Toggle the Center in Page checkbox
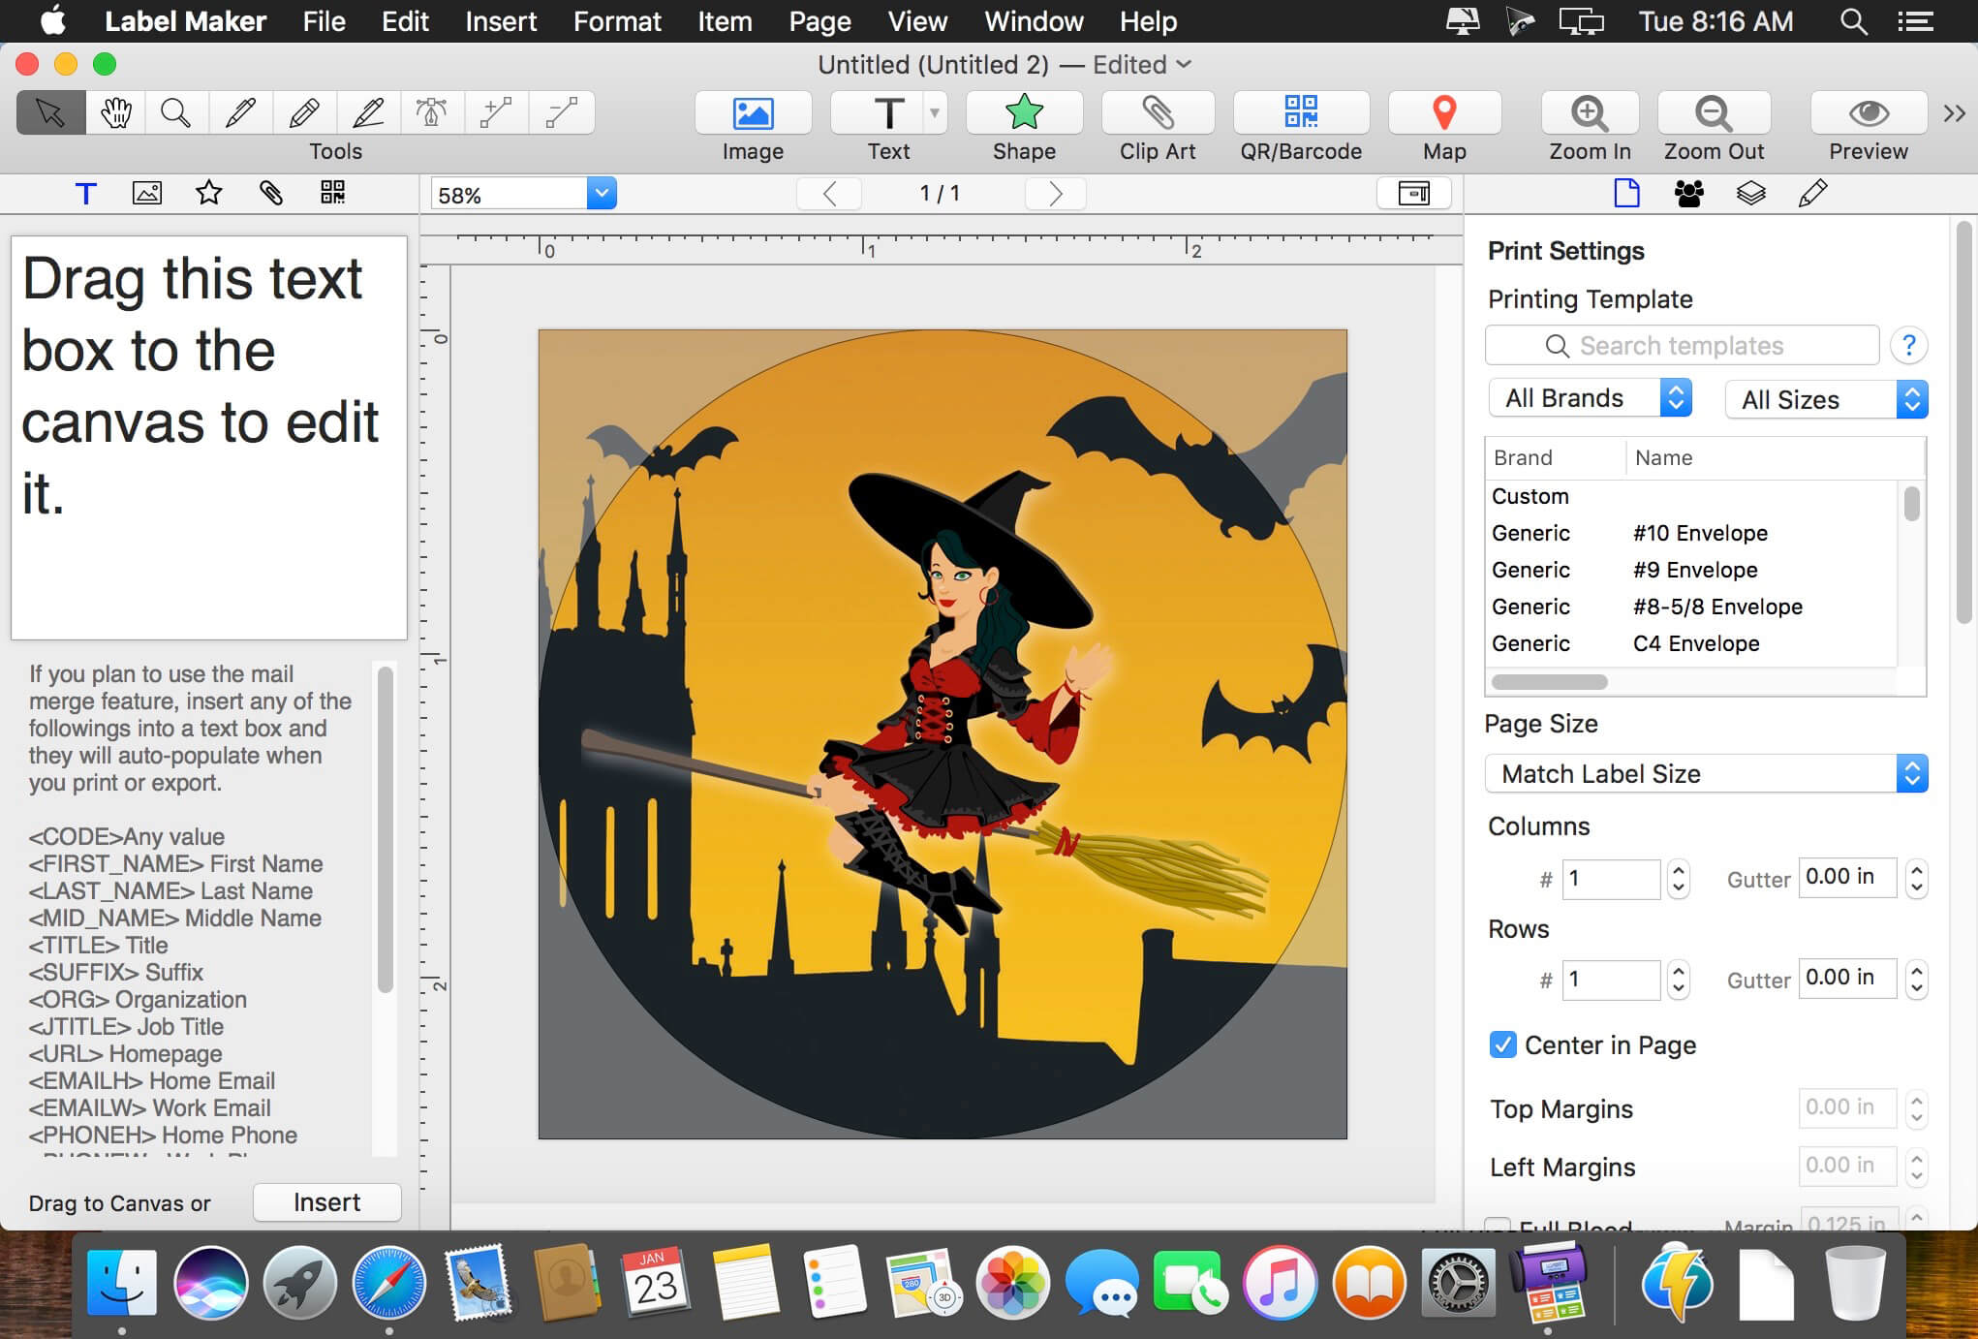 click(1502, 1044)
